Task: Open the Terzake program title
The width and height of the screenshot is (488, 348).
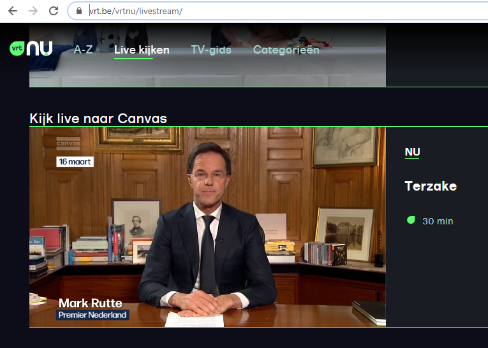Action: pyautogui.click(x=431, y=186)
